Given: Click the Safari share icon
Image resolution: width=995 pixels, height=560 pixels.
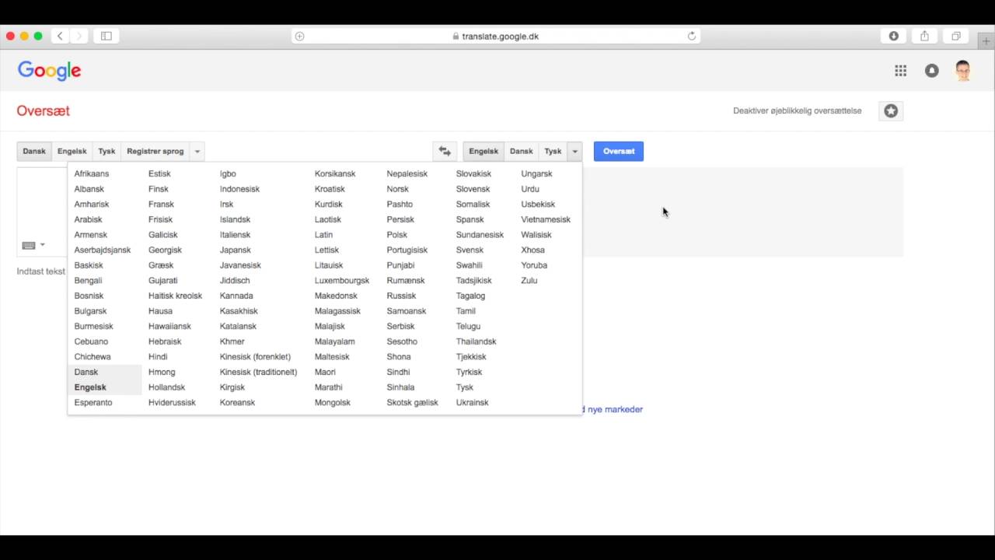Looking at the screenshot, I should (924, 36).
